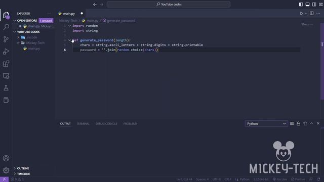Open the Manage gear icon
324x182 pixels.
6,170
